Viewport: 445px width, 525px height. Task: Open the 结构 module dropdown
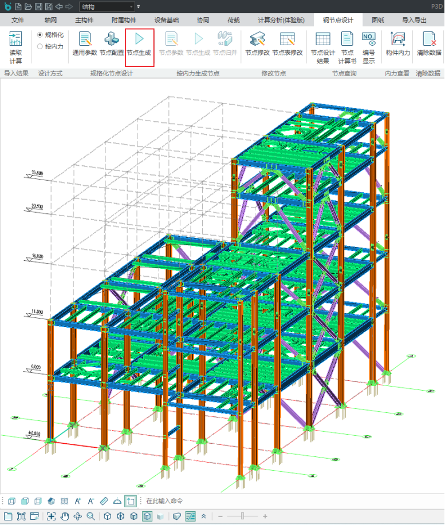click(x=107, y=7)
